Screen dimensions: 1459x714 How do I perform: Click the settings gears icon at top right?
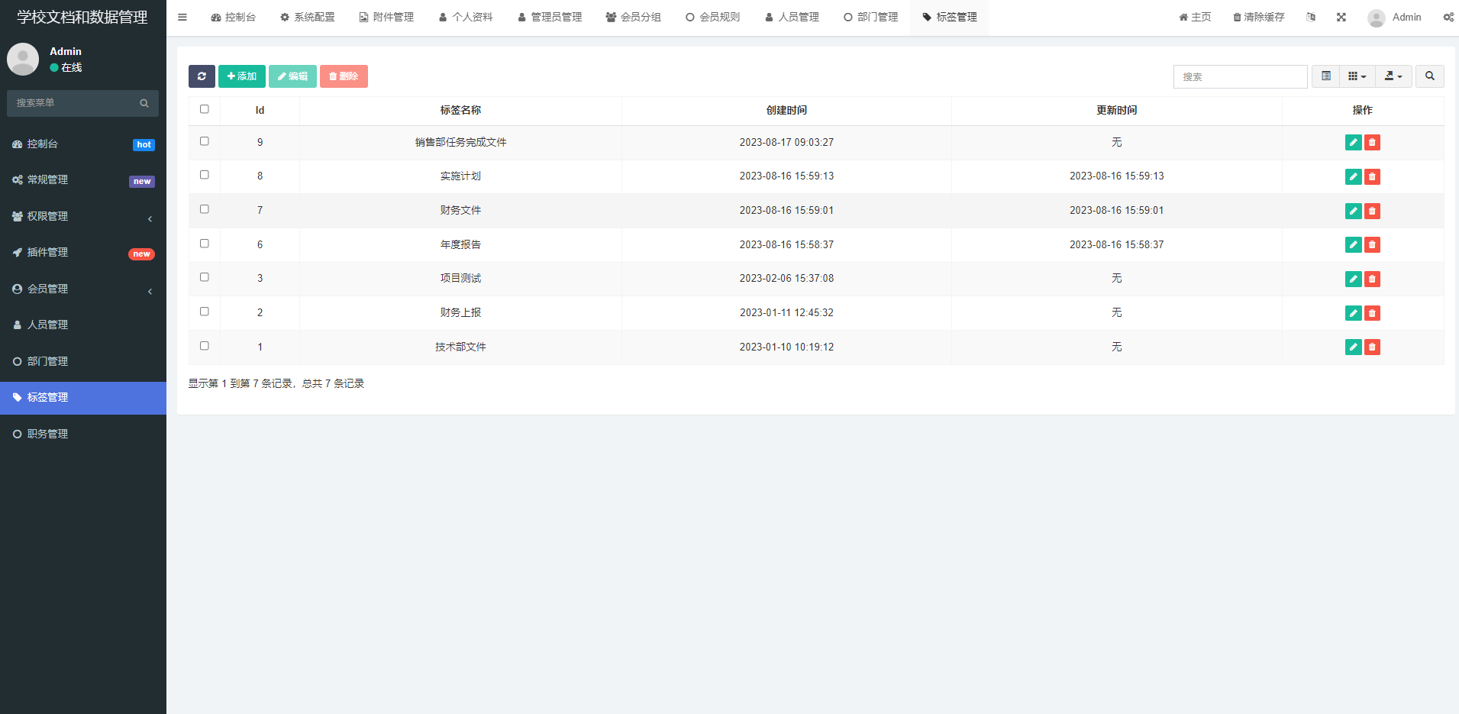[1448, 17]
